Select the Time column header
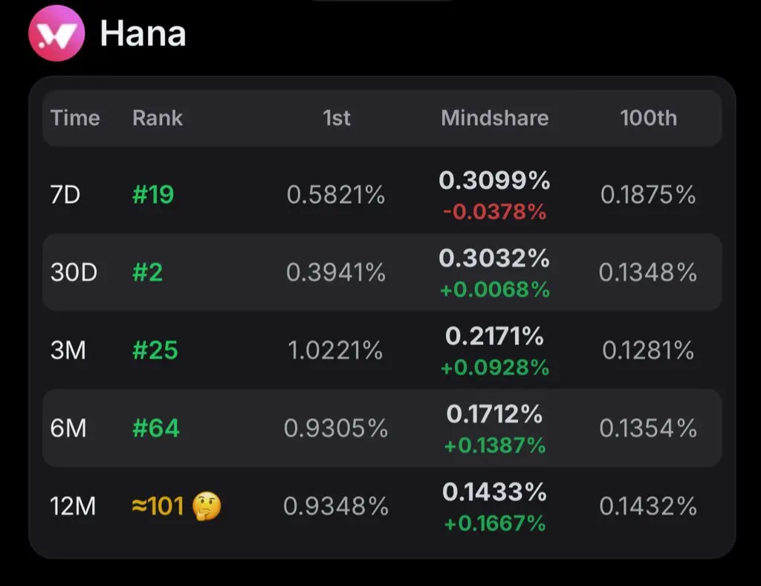 tap(75, 118)
